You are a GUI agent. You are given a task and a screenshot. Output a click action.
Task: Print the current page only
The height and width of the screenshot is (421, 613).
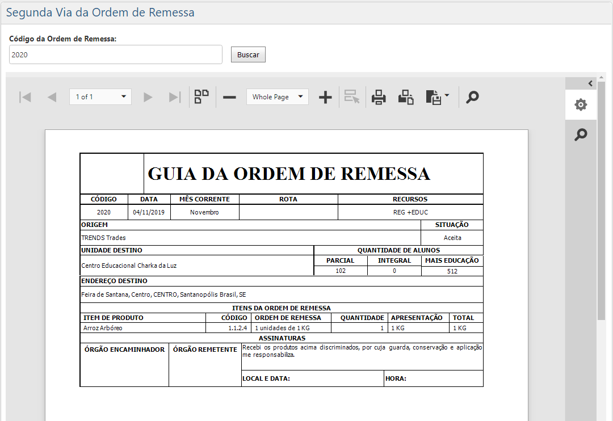[x=405, y=96]
